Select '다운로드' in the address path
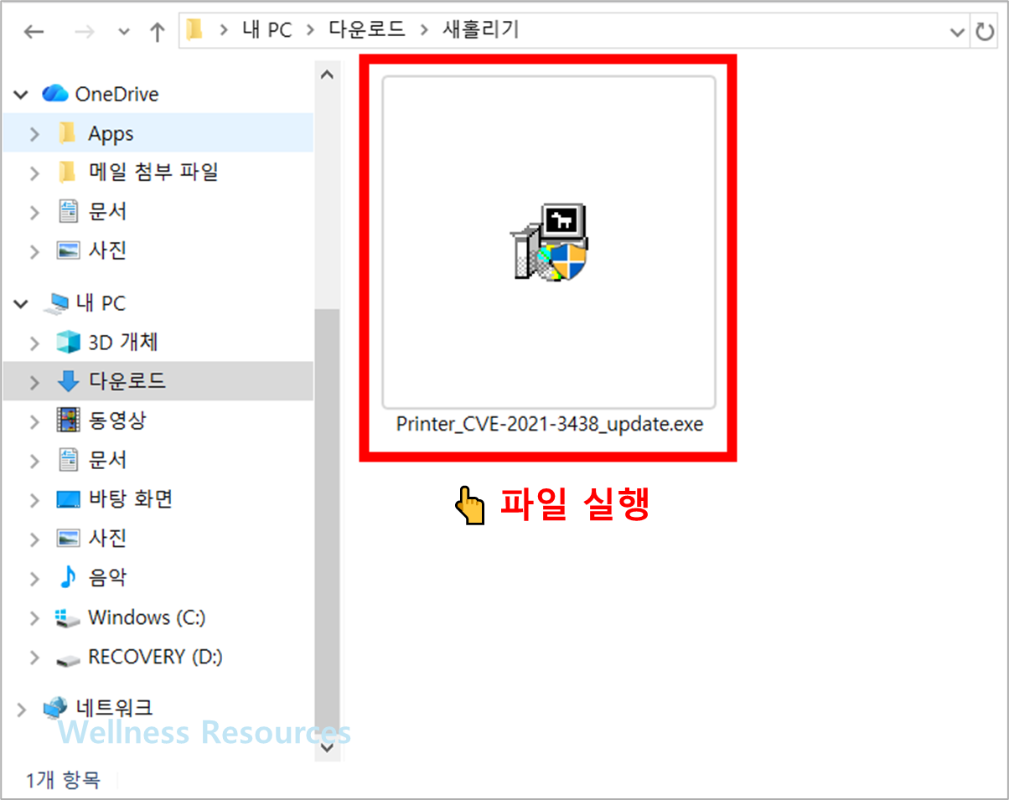 pos(367,30)
